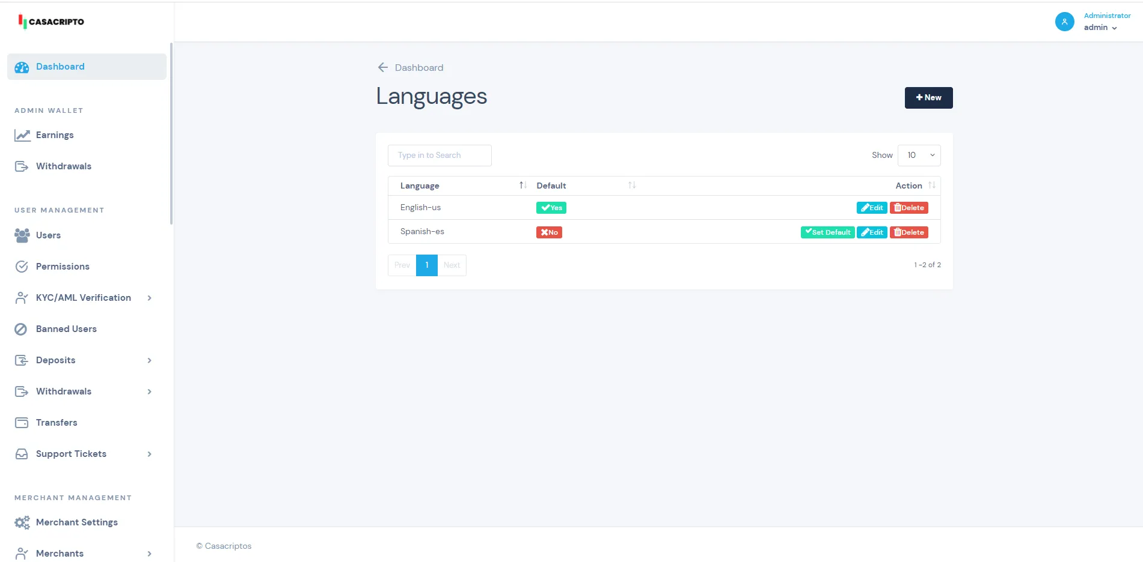The width and height of the screenshot is (1143, 562).
Task: Click the back arrow beside Dashboard breadcrumb
Action: pos(382,68)
